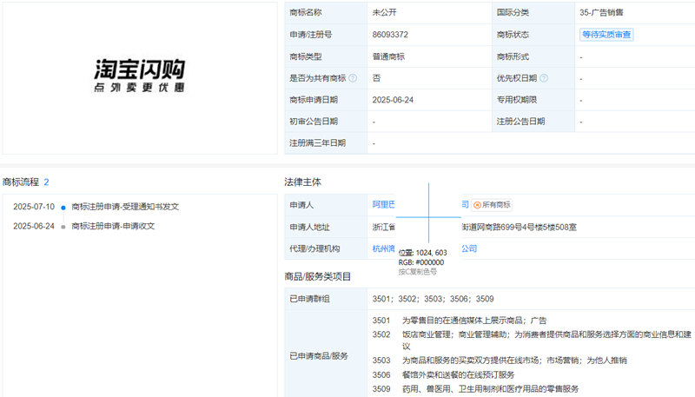Open the agency link starting 杭州
This screenshot has width=695, height=397.
(383, 248)
